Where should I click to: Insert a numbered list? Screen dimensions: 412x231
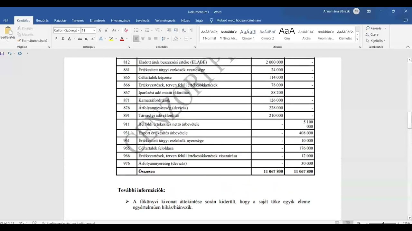147,30
